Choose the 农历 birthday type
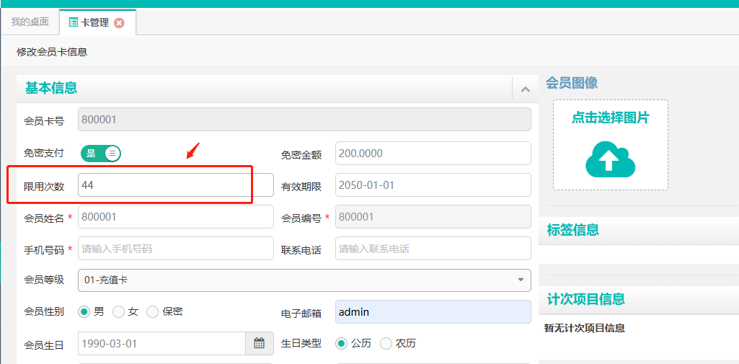 click(x=386, y=343)
